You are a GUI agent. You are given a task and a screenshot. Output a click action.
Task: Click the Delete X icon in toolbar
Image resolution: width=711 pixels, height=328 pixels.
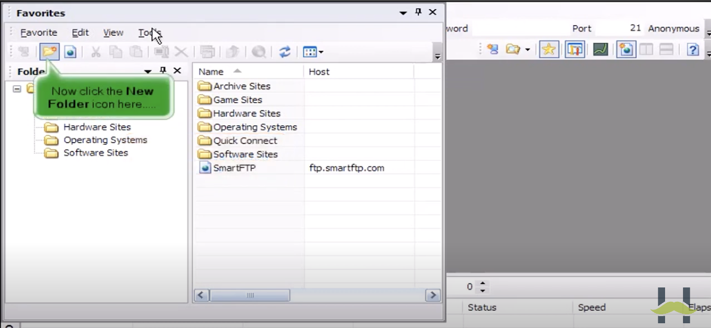click(x=181, y=52)
